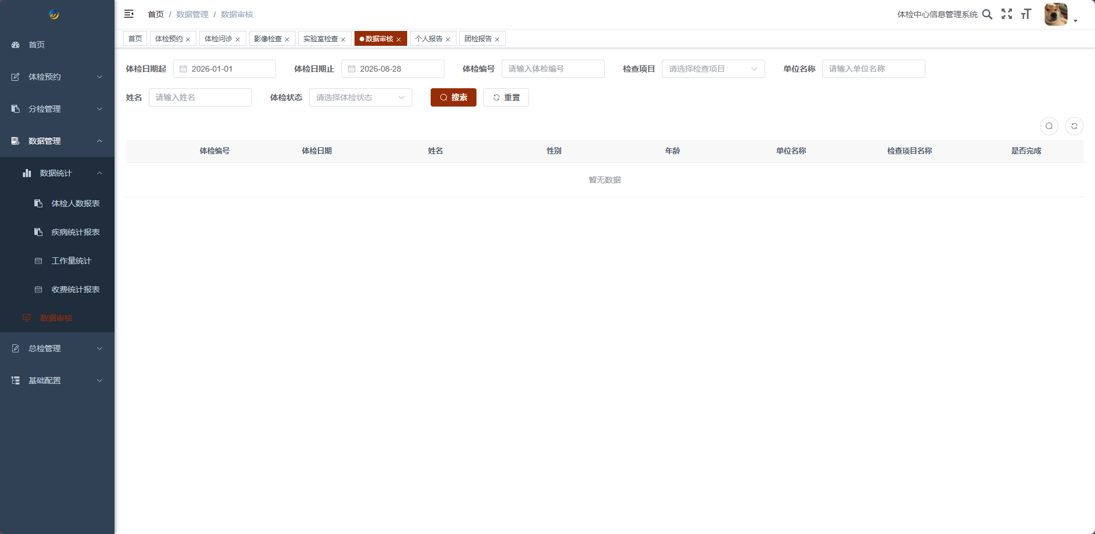Collapse sidebar with hamburger icon
Image resolution: width=1095 pixels, height=534 pixels.
(x=129, y=14)
